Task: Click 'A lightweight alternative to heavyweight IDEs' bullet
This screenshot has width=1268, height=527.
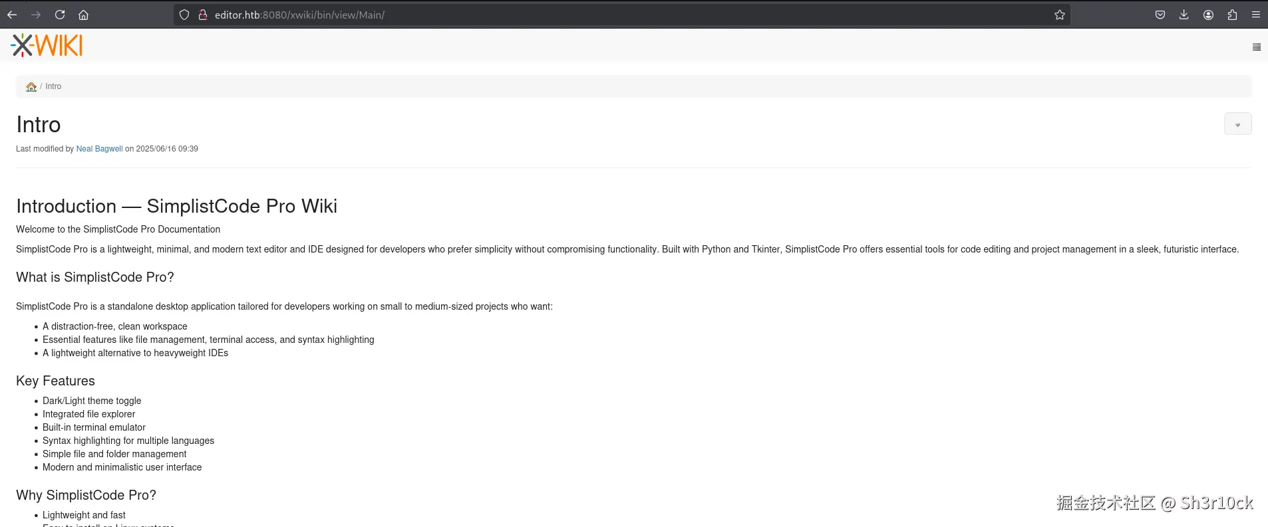Action: tap(135, 353)
